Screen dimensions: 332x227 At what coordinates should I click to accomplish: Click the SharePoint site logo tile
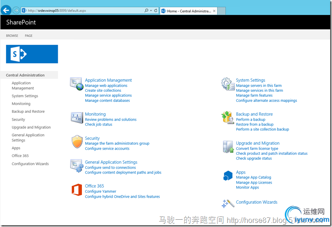(x=32, y=54)
